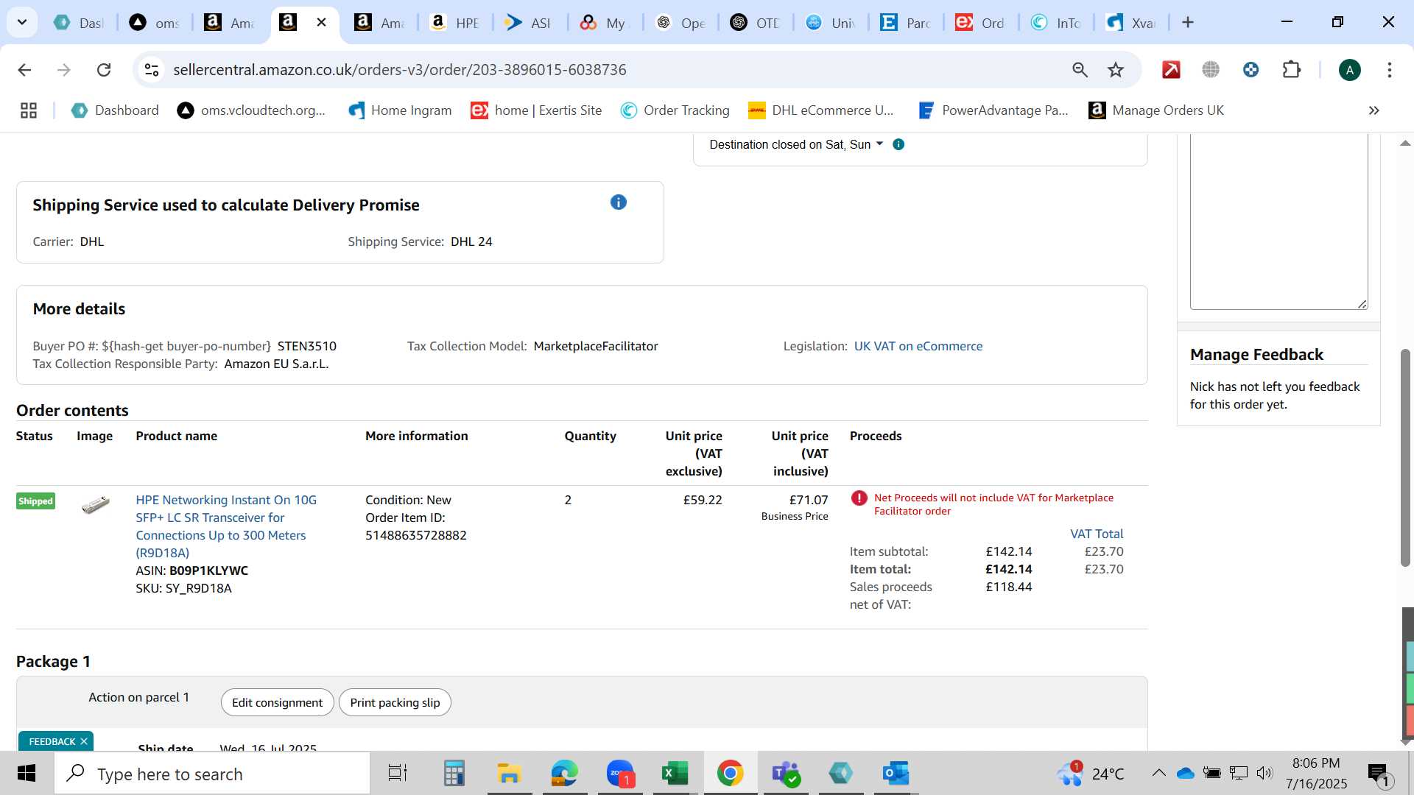Open PowerAdvantage bookmark
1414x795 pixels.
coord(993,110)
